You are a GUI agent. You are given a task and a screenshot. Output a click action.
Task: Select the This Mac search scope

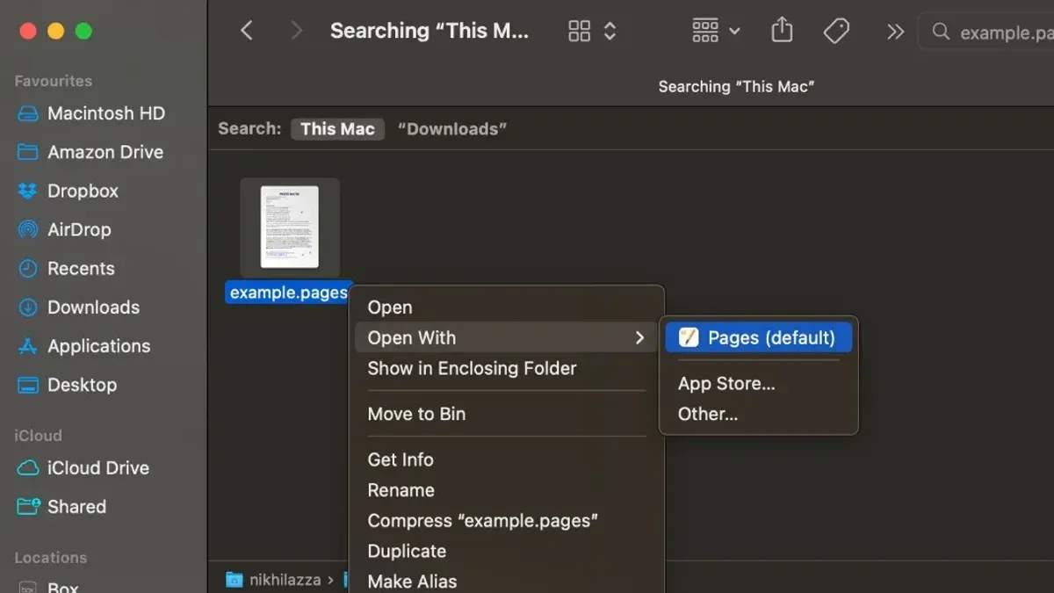pos(337,128)
